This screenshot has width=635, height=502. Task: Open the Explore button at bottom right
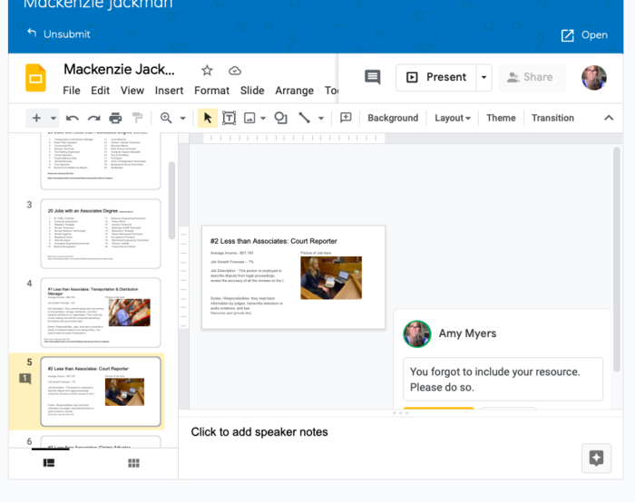tap(596, 459)
